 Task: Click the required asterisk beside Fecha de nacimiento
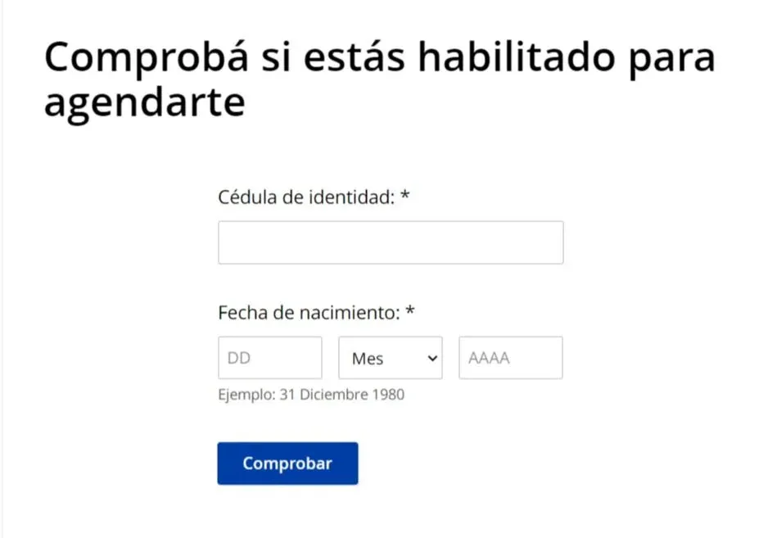tap(411, 312)
